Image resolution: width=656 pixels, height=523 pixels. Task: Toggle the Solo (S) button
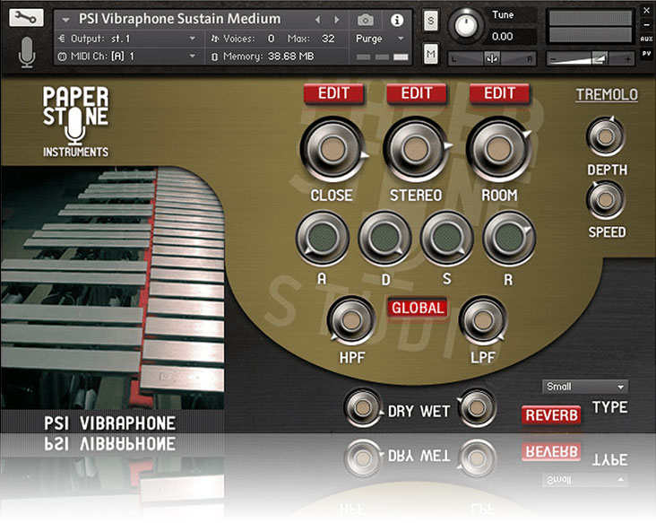point(431,21)
